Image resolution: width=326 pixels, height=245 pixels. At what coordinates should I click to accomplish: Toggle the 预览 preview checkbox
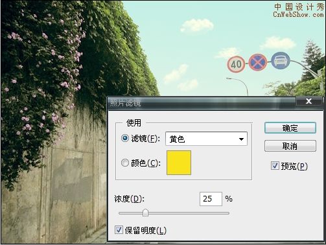[275, 166]
